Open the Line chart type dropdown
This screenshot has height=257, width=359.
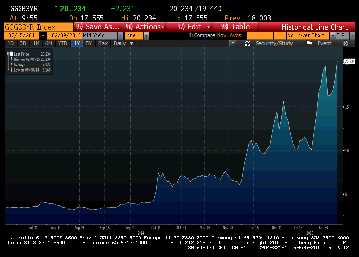(146, 36)
